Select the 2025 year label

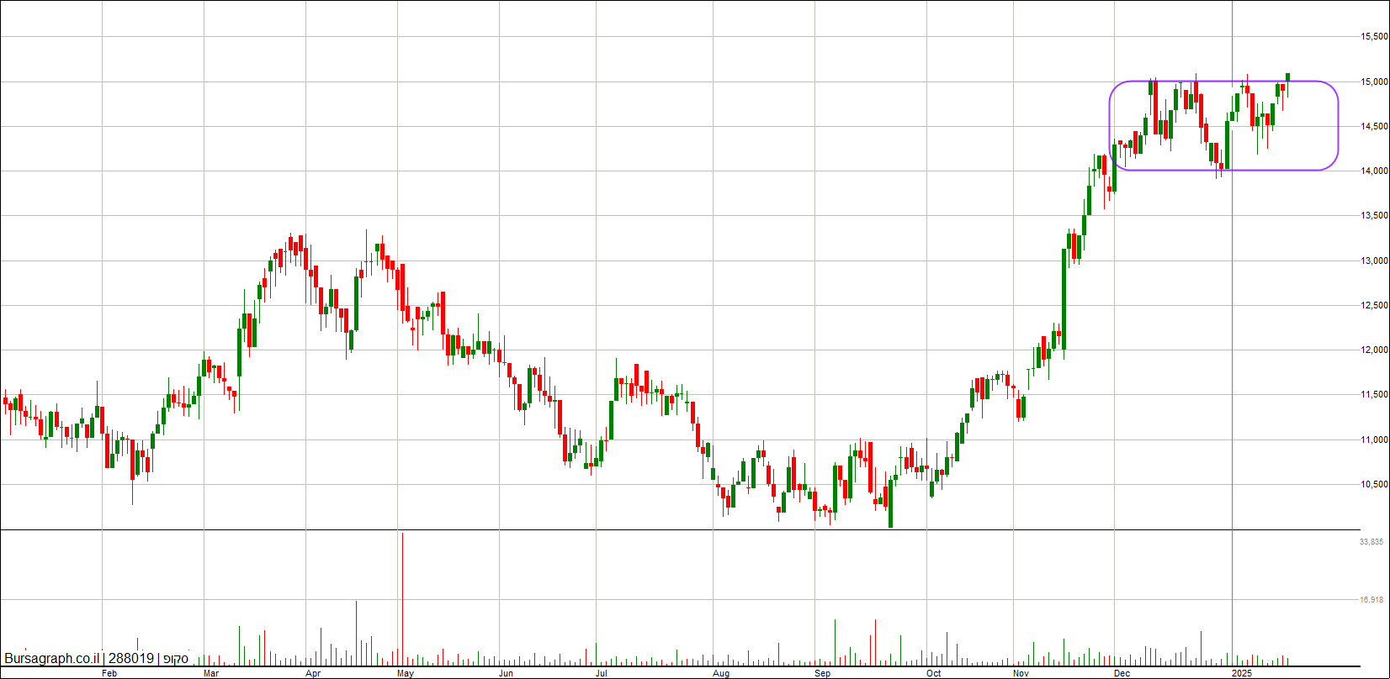(1242, 674)
